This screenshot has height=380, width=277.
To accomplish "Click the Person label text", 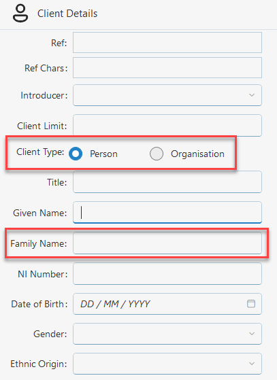I will [x=103, y=154].
